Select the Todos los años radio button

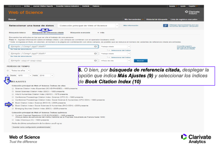[8, 71]
